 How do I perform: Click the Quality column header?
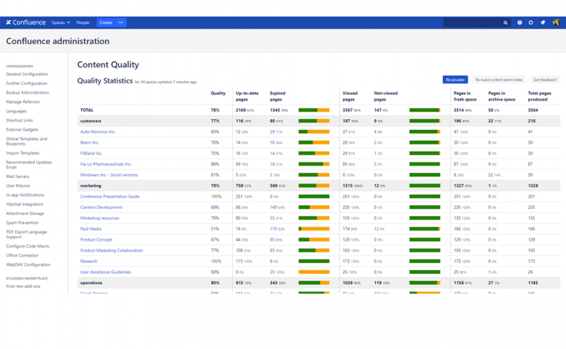(218, 93)
